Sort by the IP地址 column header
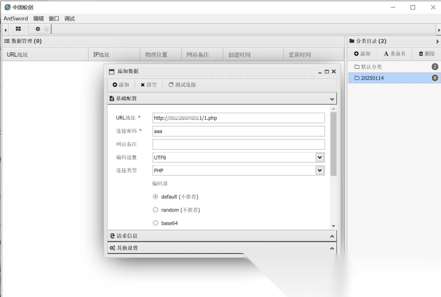441x297 pixels. [115, 55]
